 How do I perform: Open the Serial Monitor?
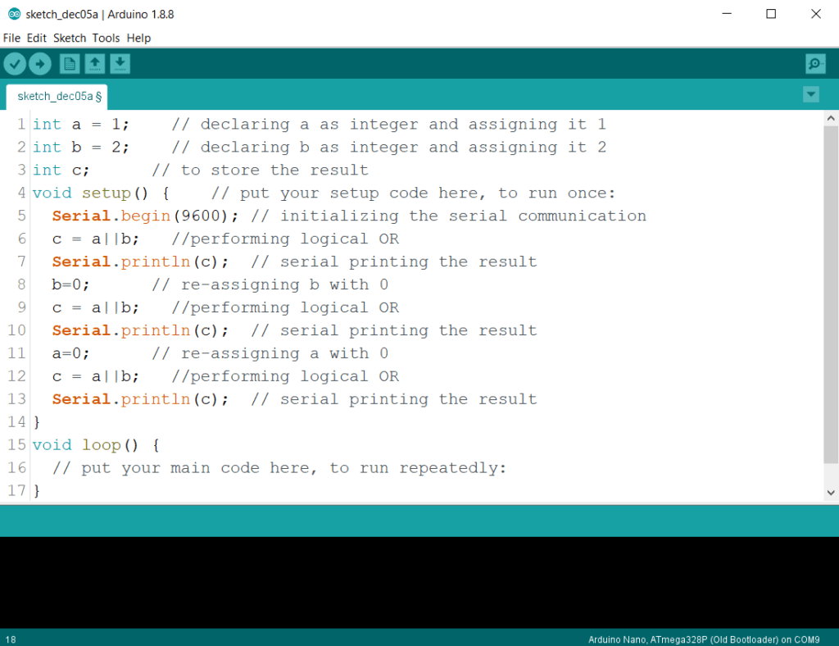(814, 63)
